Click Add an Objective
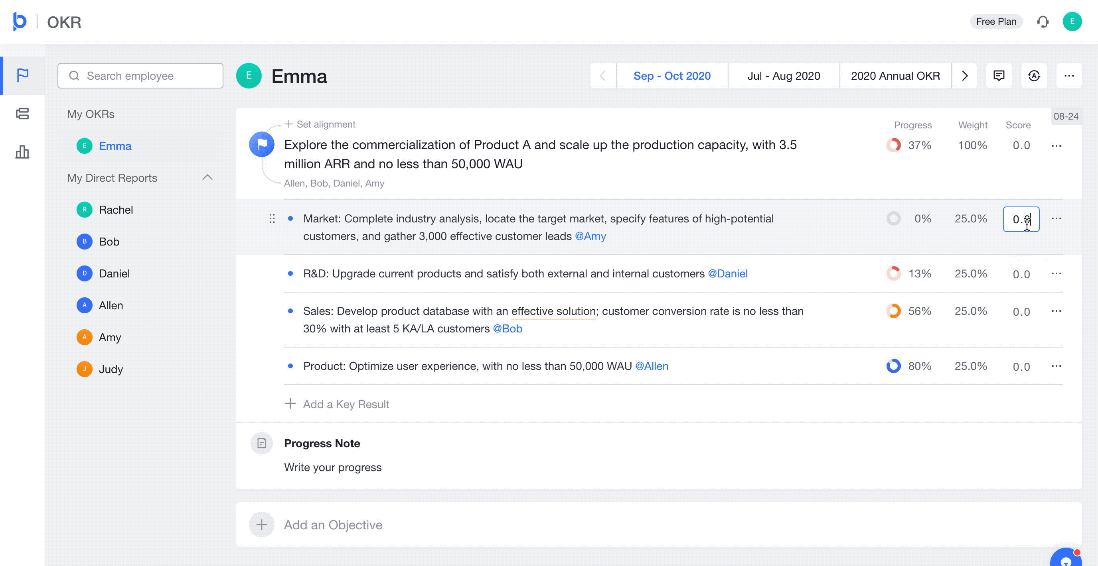1098x566 pixels. pyautogui.click(x=333, y=525)
